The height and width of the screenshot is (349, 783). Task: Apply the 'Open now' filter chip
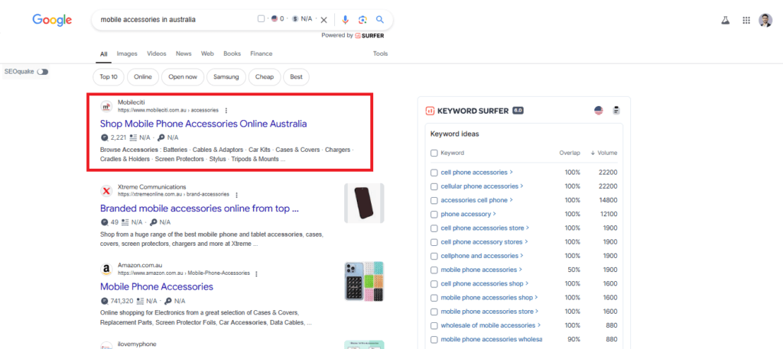pyautogui.click(x=183, y=76)
